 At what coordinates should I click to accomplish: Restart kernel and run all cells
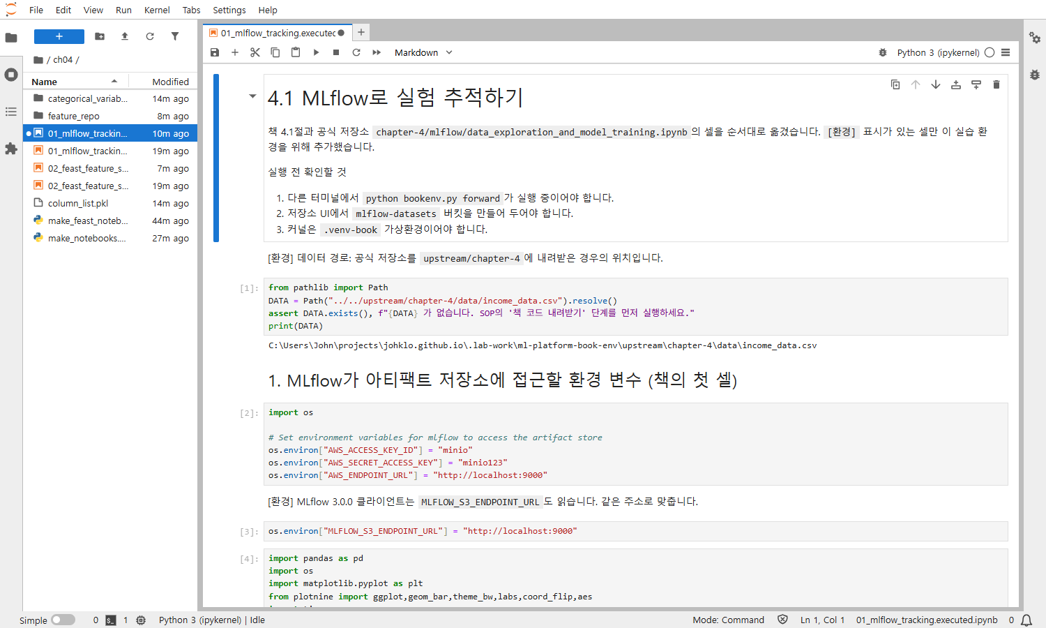point(377,52)
